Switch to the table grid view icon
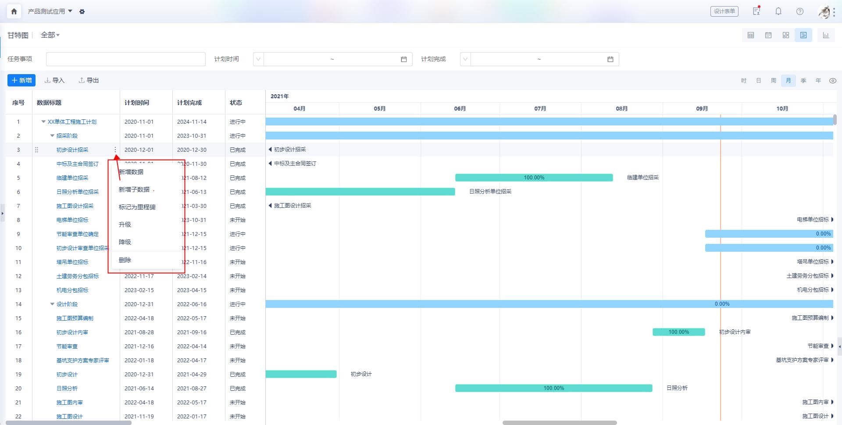 [x=750, y=35]
